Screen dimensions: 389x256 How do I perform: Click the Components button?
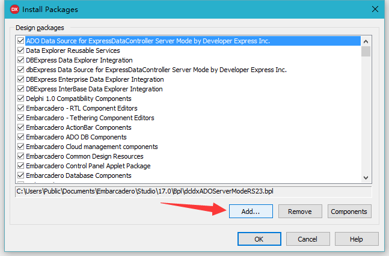349,212
